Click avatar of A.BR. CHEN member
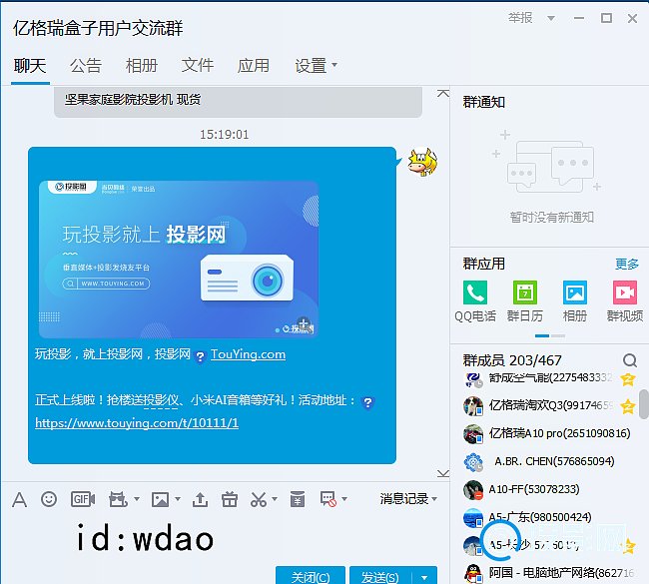 click(473, 462)
